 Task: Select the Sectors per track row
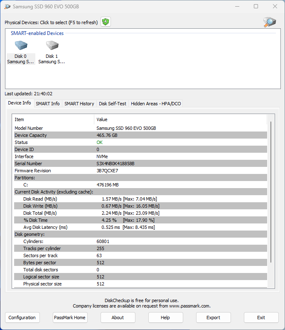(x=140, y=256)
